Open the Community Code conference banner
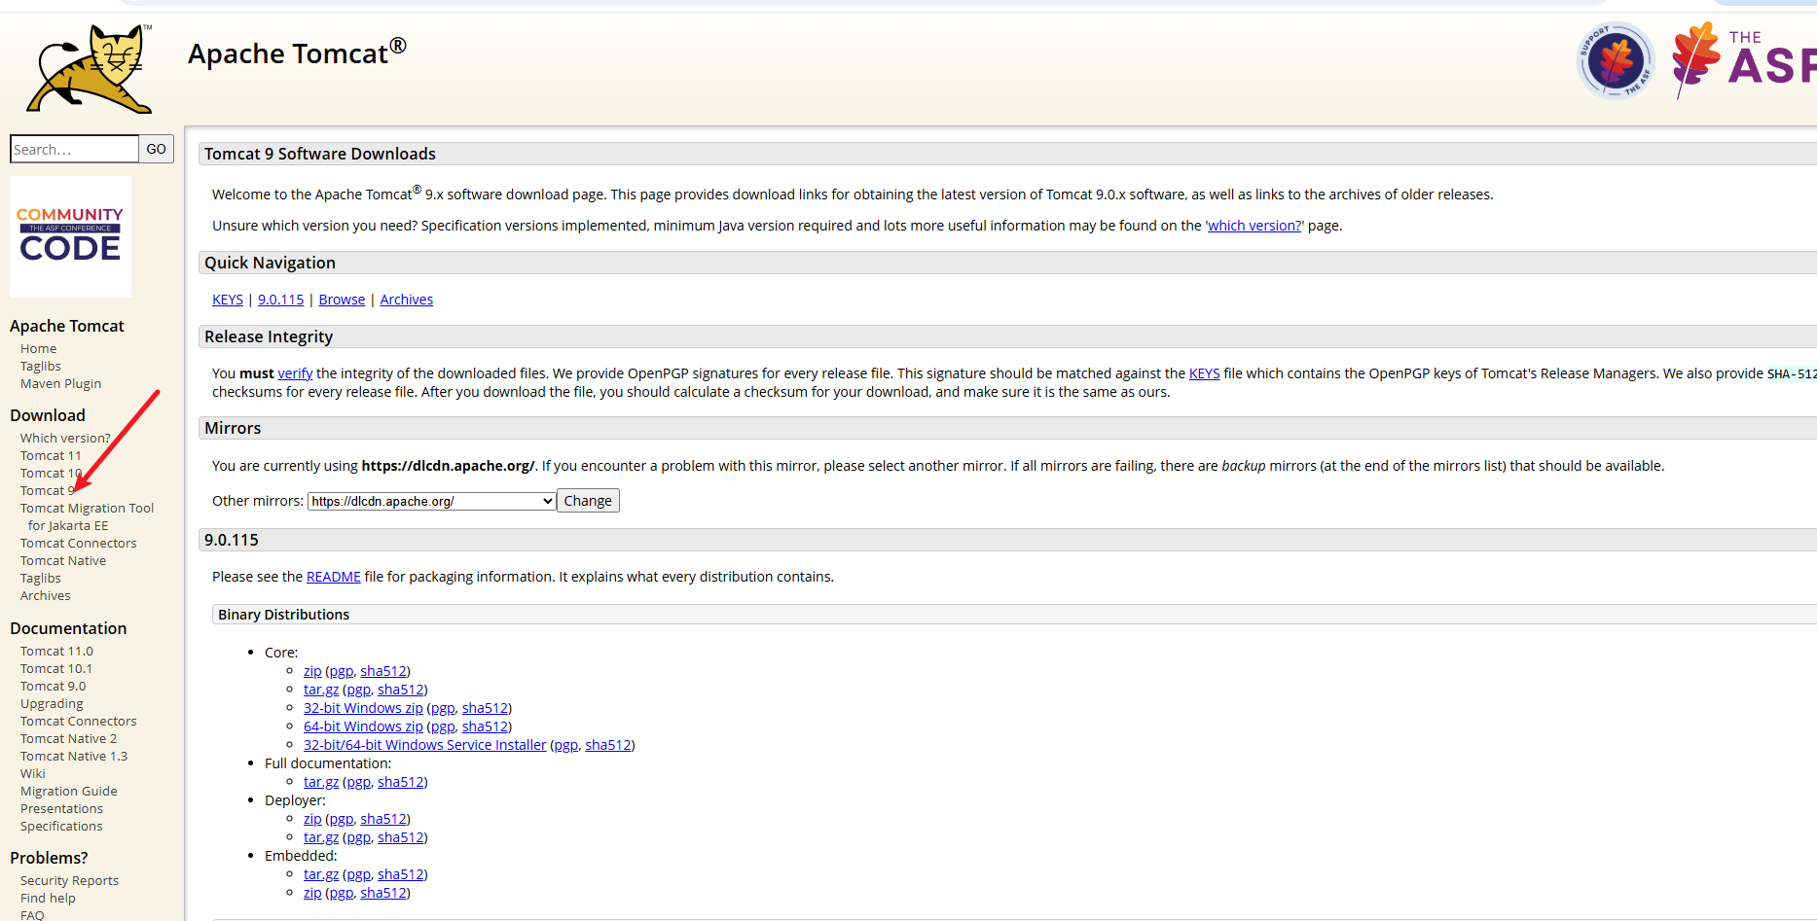Screen dimensions: 1817x921 click(70, 236)
